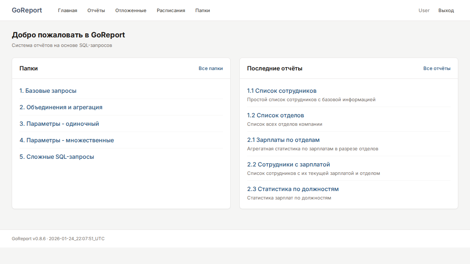
Task: Click the User profile link
Action: 424,10
